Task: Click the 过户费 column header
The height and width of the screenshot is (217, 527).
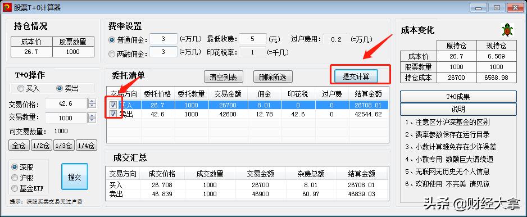Action: (331, 94)
